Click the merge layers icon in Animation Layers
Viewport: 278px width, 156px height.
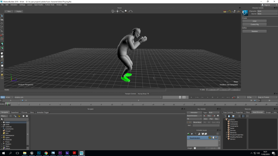point(199,133)
